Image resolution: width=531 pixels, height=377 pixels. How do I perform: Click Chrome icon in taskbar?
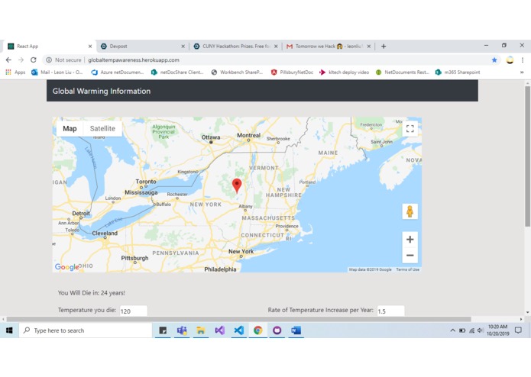click(257, 330)
